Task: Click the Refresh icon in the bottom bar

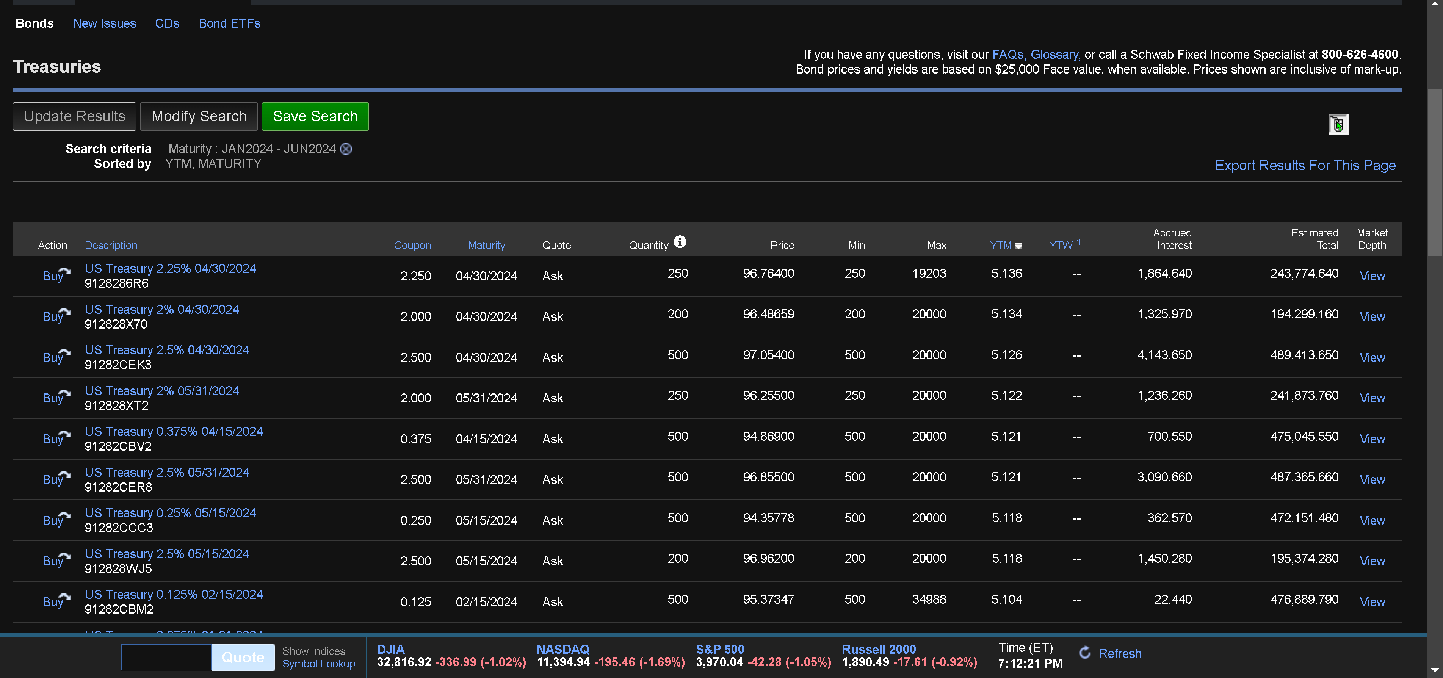Action: [x=1085, y=653]
